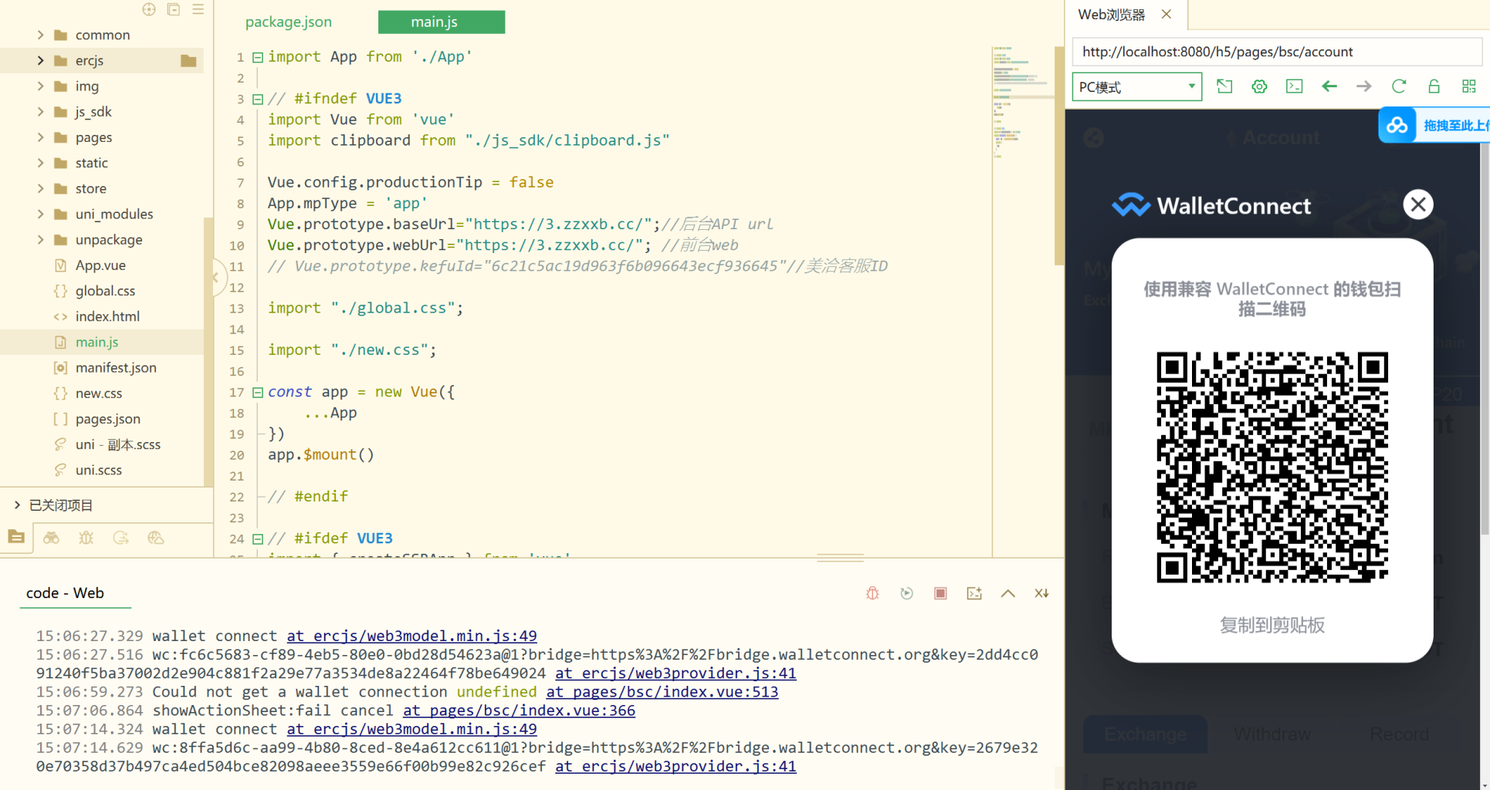Image resolution: width=1490 pixels, height=790 pixels.
Task: Open the browser settings gear icon
Action: pos(1259,86)
